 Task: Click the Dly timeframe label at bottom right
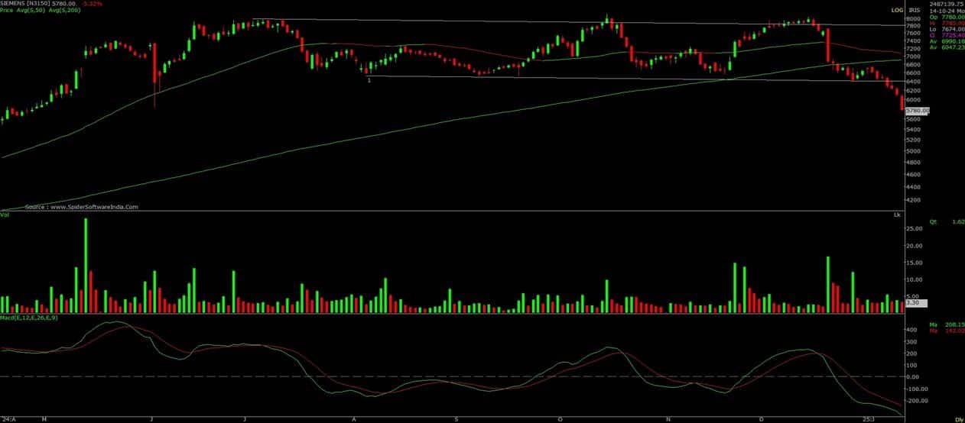click(x=959, y=419)
